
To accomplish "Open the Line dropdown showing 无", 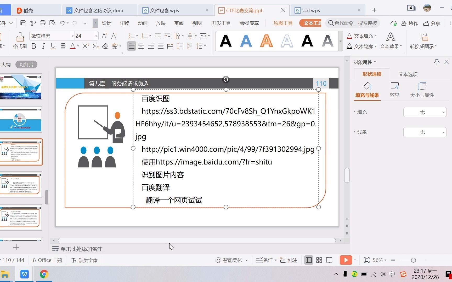I will [x=425, y=132].
